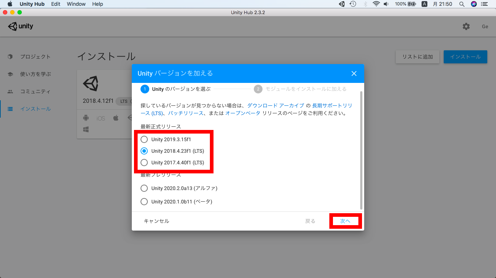Image resolution: width=496 pixels, height=278 pixels.
Task: Select Unity 2017.4.40f1 (LTS) radio button
Action: tap(144, 163)
